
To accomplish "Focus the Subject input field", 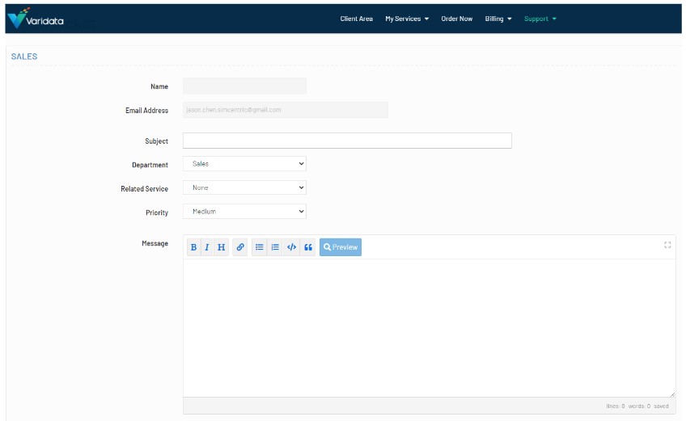I will tap(347, 141).
